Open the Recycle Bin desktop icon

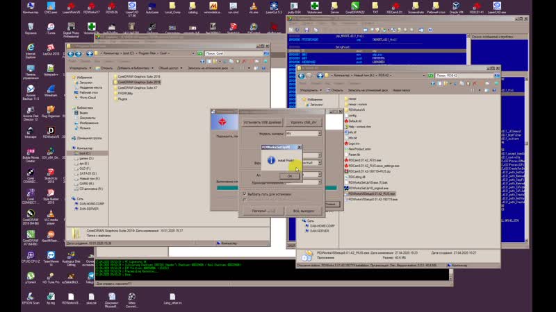tap(31, 28)
